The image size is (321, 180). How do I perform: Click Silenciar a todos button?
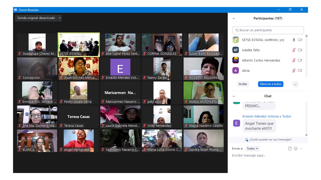click(271, 84)
